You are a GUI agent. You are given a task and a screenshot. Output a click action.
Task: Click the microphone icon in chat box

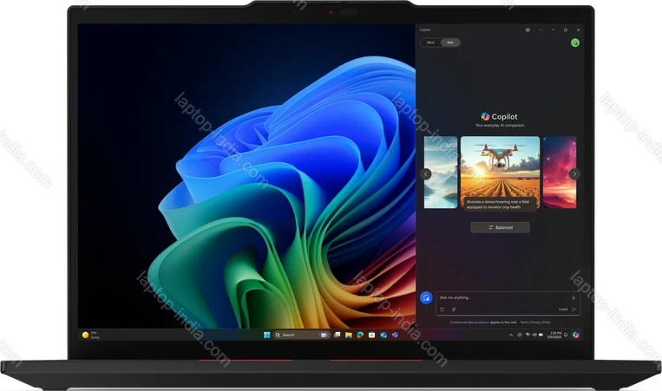coord(574,297)
